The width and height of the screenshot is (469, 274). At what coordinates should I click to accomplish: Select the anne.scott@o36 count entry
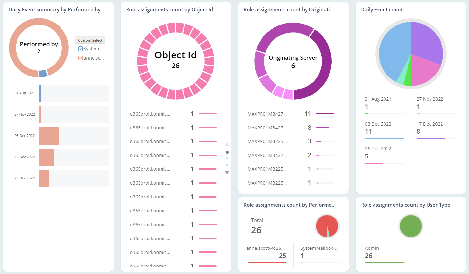[266, 252]
